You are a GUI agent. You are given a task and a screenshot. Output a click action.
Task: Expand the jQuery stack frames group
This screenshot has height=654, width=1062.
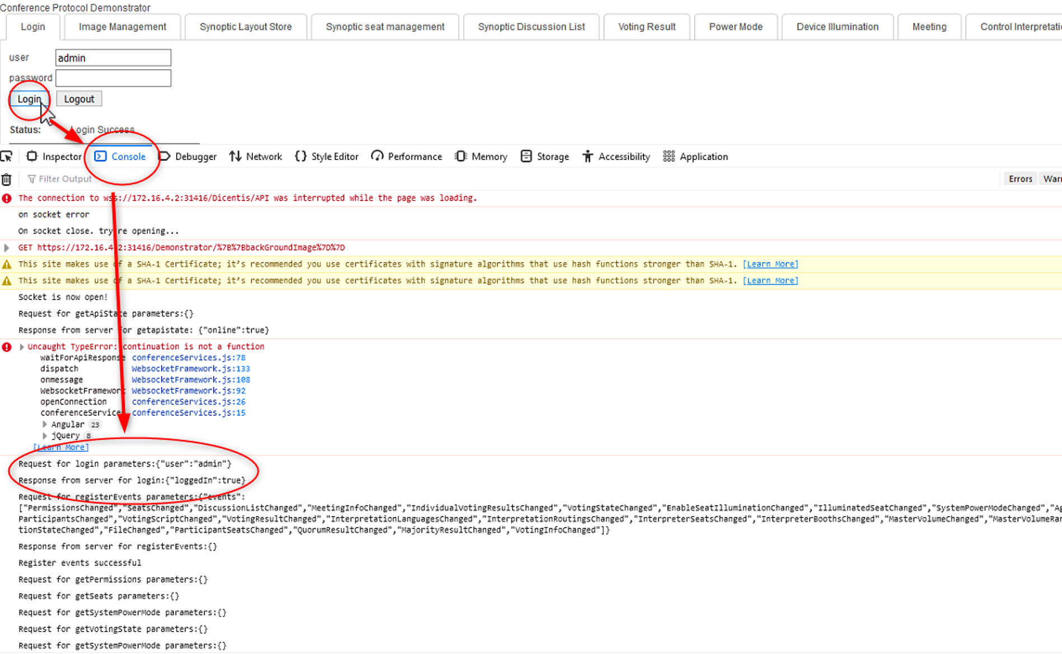point(45,435)
